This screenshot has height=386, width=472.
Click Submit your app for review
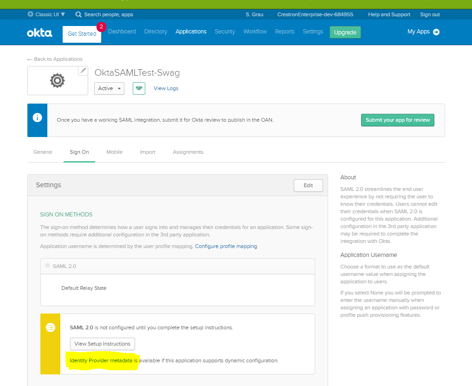pos(398,120)
